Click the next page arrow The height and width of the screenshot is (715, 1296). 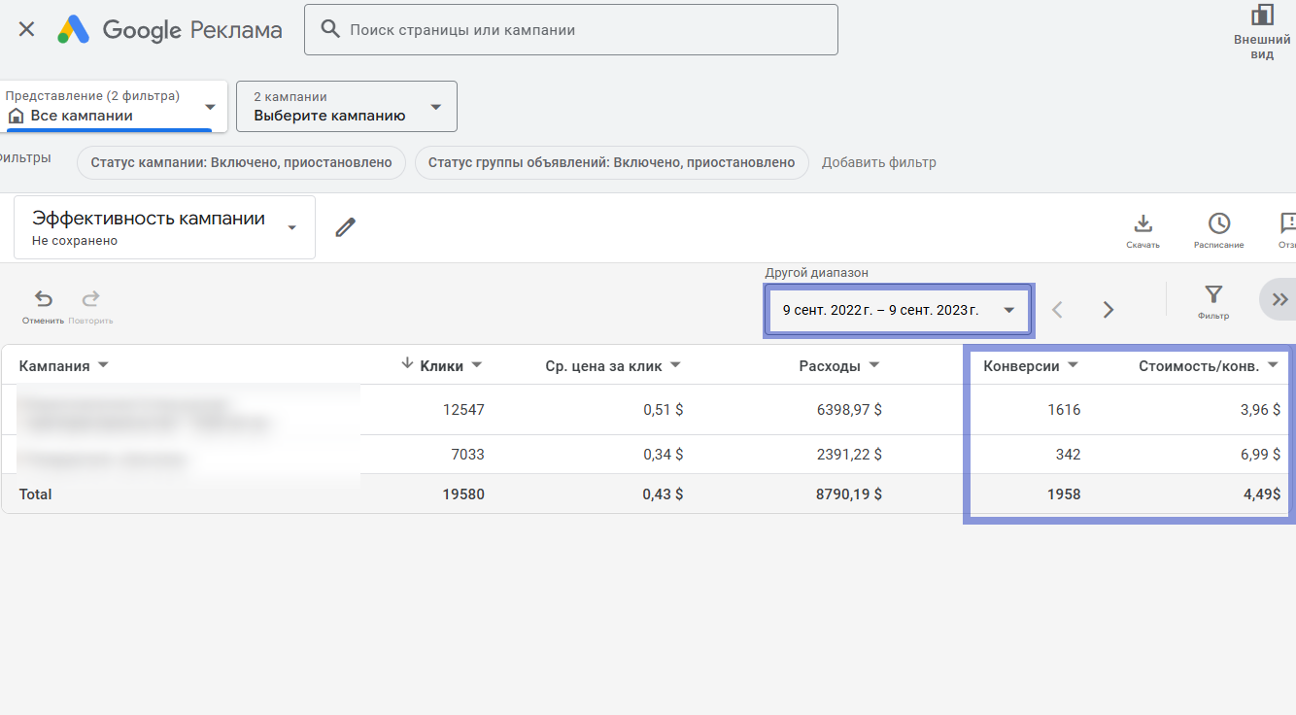[x=1108, y=308]
